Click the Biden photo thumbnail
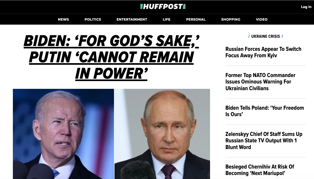 (x=63, y=134)
